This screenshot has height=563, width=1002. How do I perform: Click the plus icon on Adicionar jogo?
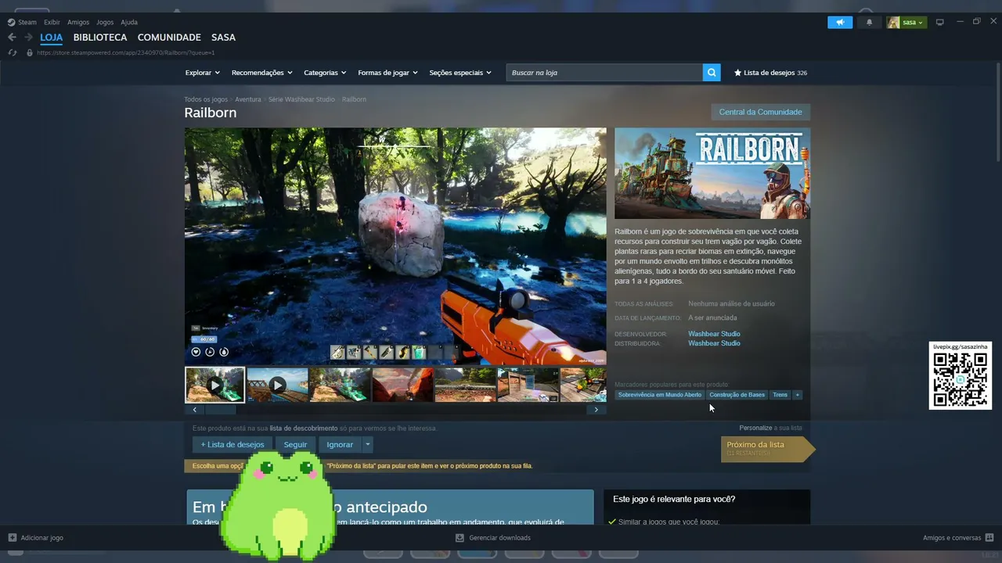tap(12, 538)
